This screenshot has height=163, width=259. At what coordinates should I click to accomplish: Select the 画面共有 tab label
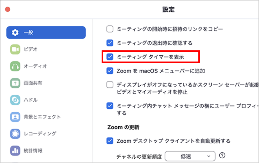click(x=33, y=83)
